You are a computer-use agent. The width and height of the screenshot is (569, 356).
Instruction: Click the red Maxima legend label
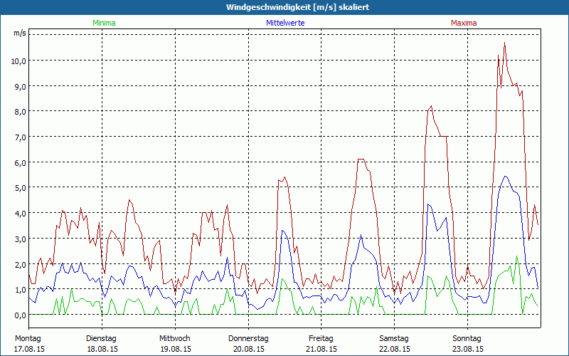pyautogui.click(x=464, y=23)
